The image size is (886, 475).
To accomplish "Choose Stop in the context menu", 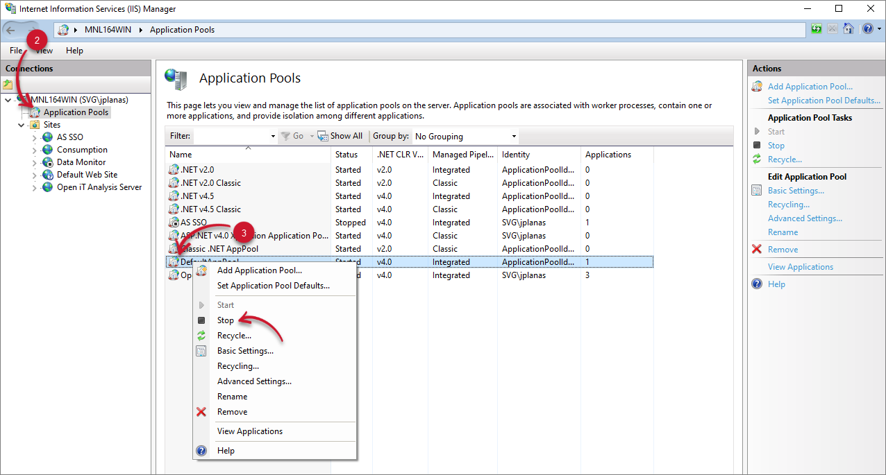I will [226, 320].
